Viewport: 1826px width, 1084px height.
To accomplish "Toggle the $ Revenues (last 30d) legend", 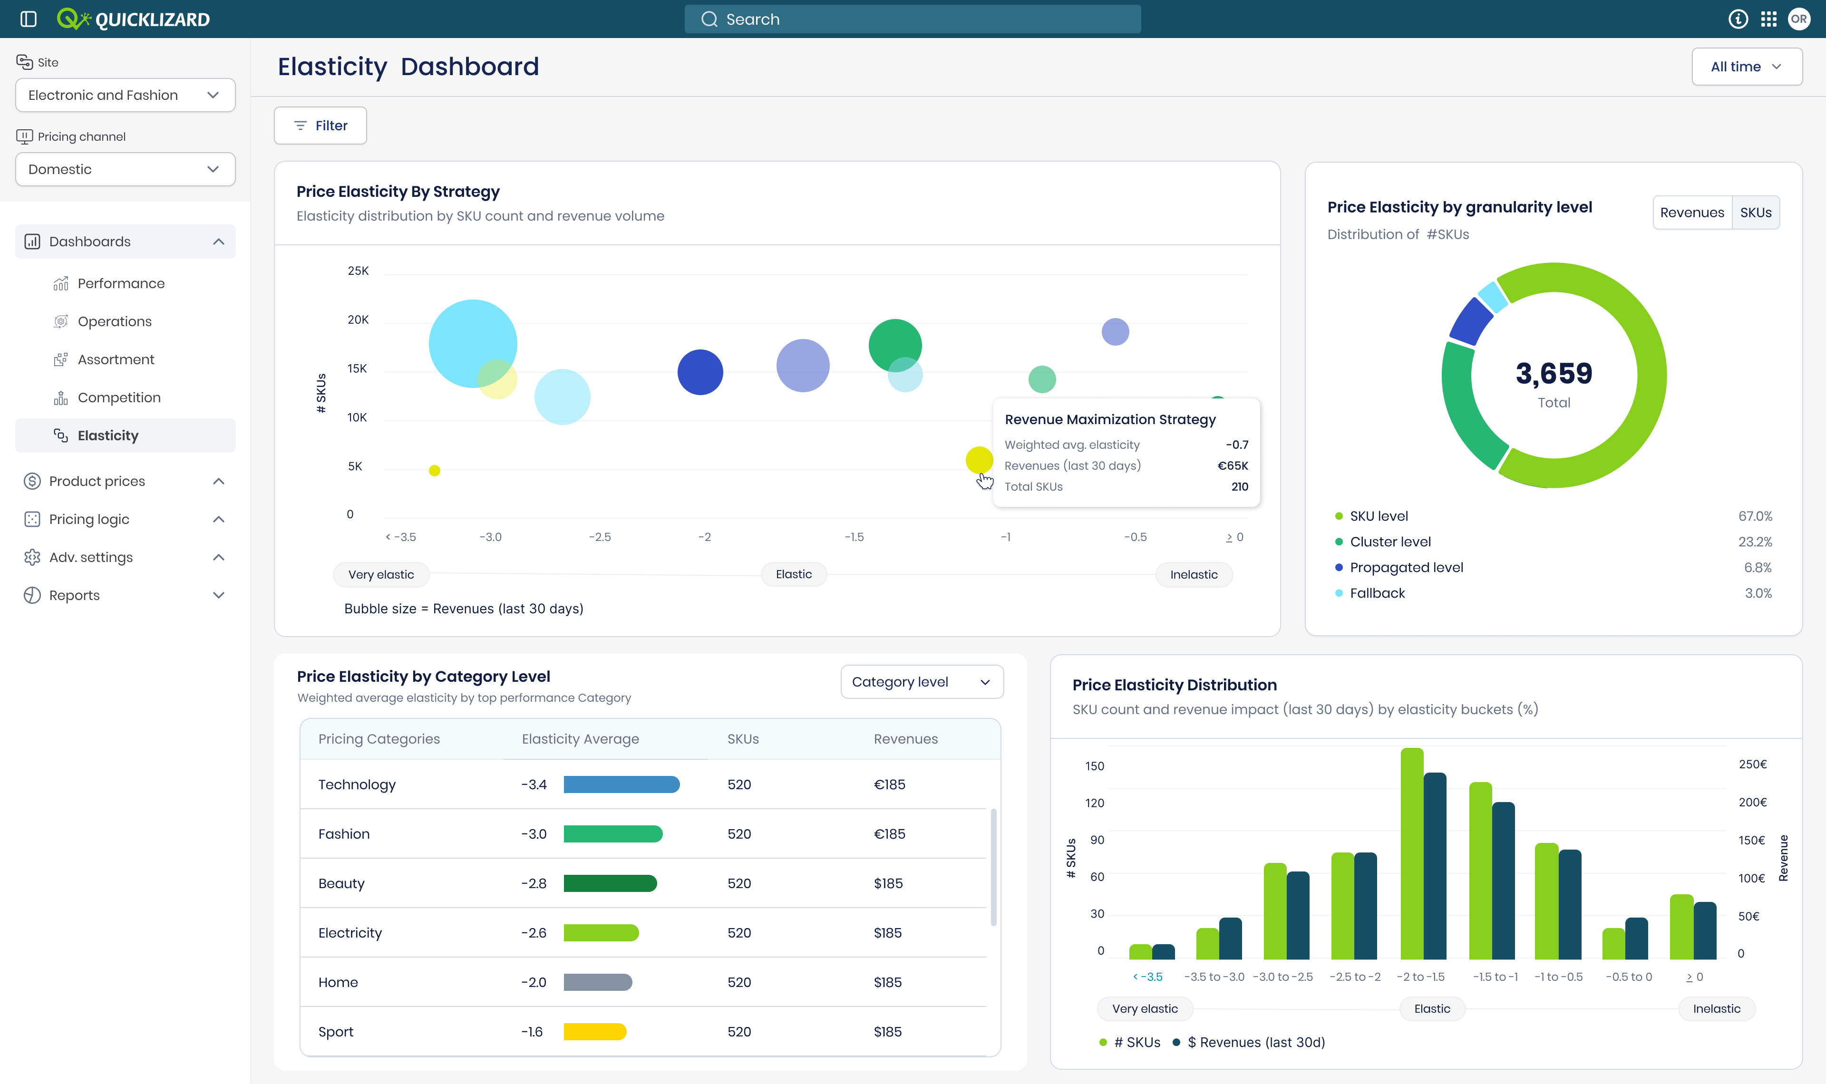I will (1248, 1042).
